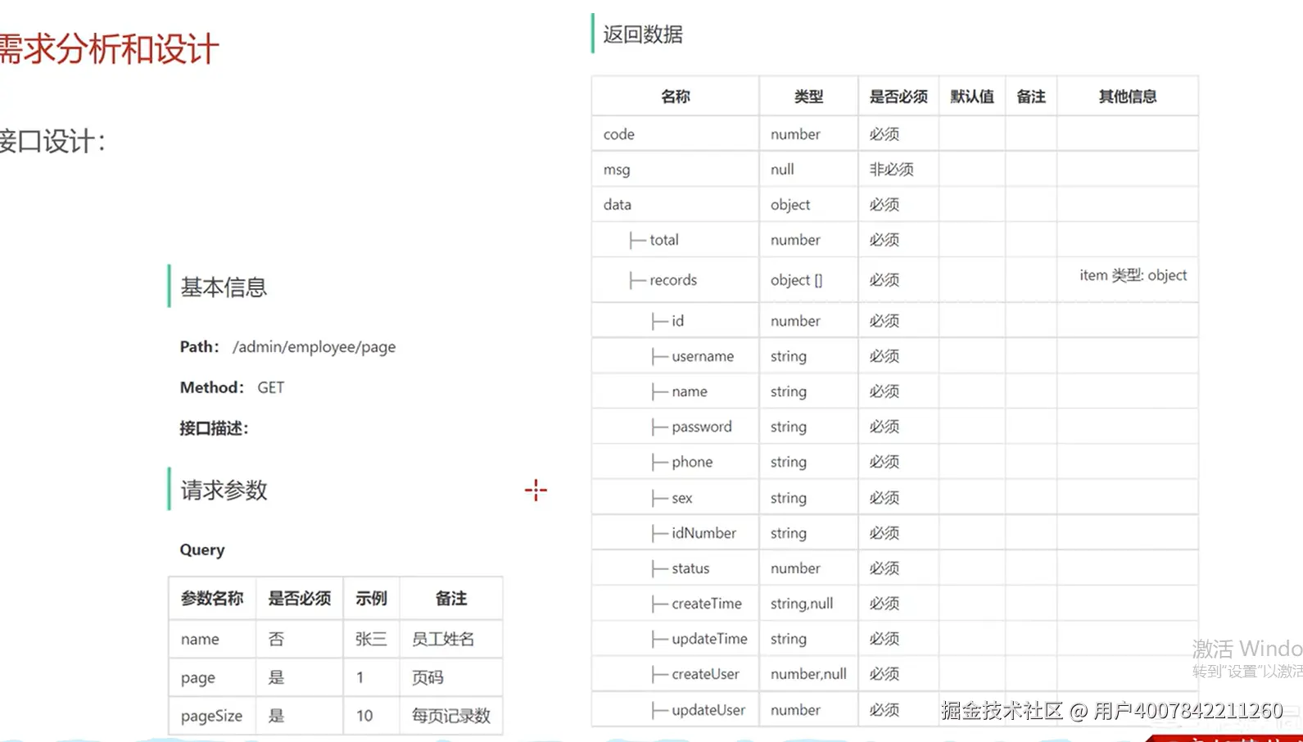Click the 其他信息 column header
The image size is (1303, 742).
[1127, 97]
